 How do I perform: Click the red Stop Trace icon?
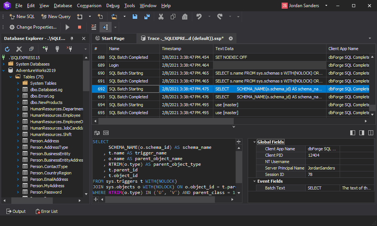(x=79, y=27)
